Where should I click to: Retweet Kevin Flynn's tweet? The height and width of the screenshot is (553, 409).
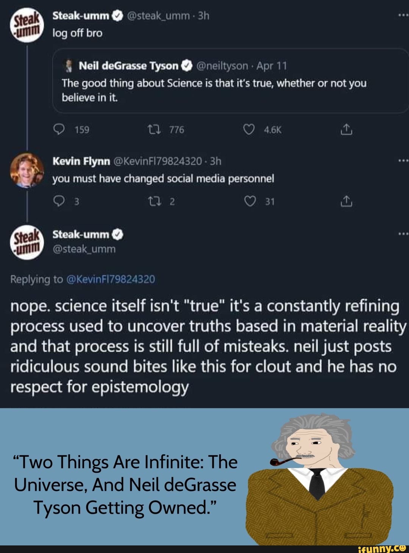[154, 201]
